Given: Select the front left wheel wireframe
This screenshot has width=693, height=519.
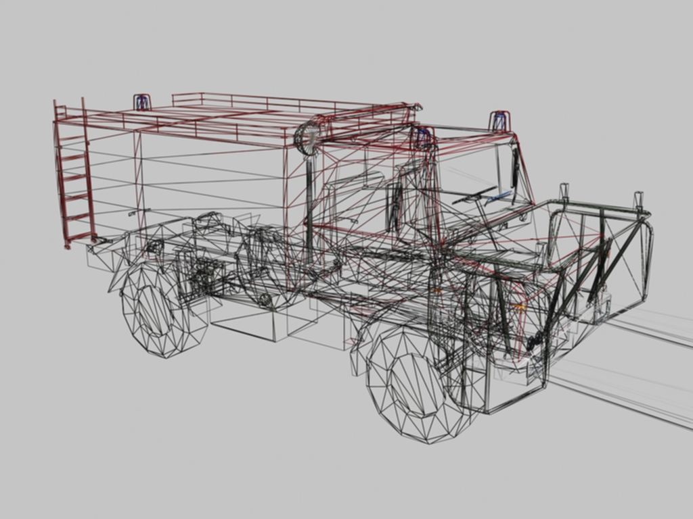Looking at the screenshot, I should coord(416,384).
